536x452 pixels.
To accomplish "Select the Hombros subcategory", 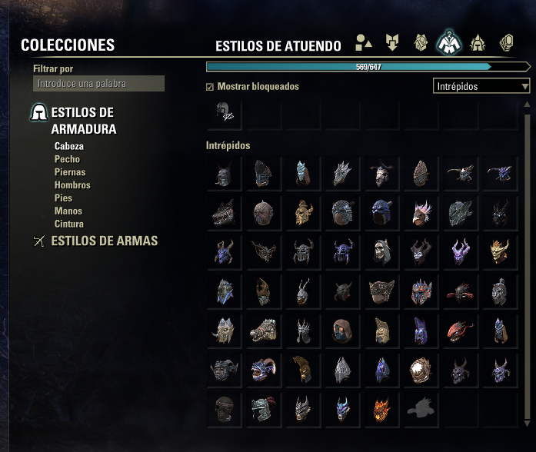I will tap(72, 185).
